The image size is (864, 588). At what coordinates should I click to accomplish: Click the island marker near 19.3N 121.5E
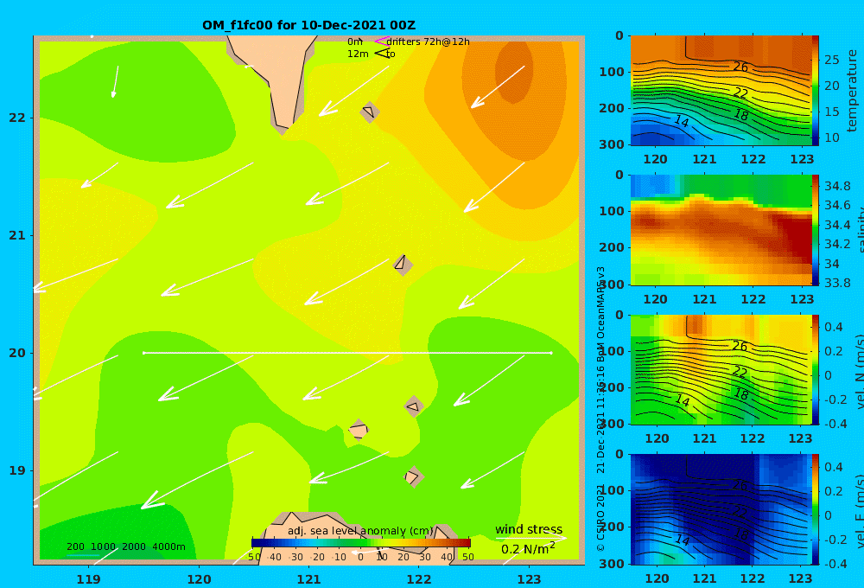(359, 430)
